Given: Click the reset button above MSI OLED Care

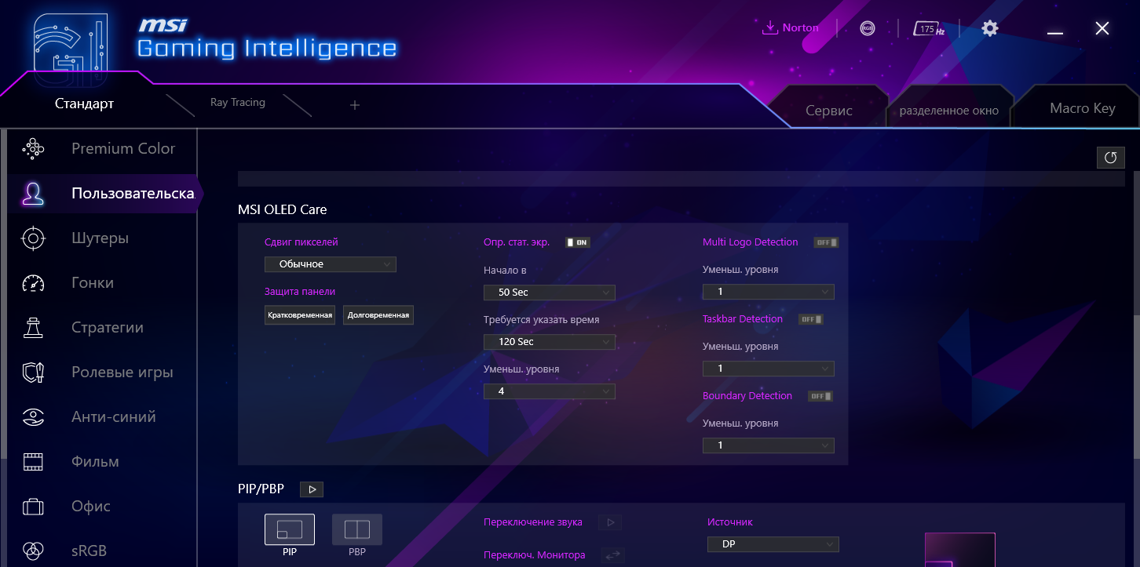Looking at the screenshot, I should click(1110, 158).
